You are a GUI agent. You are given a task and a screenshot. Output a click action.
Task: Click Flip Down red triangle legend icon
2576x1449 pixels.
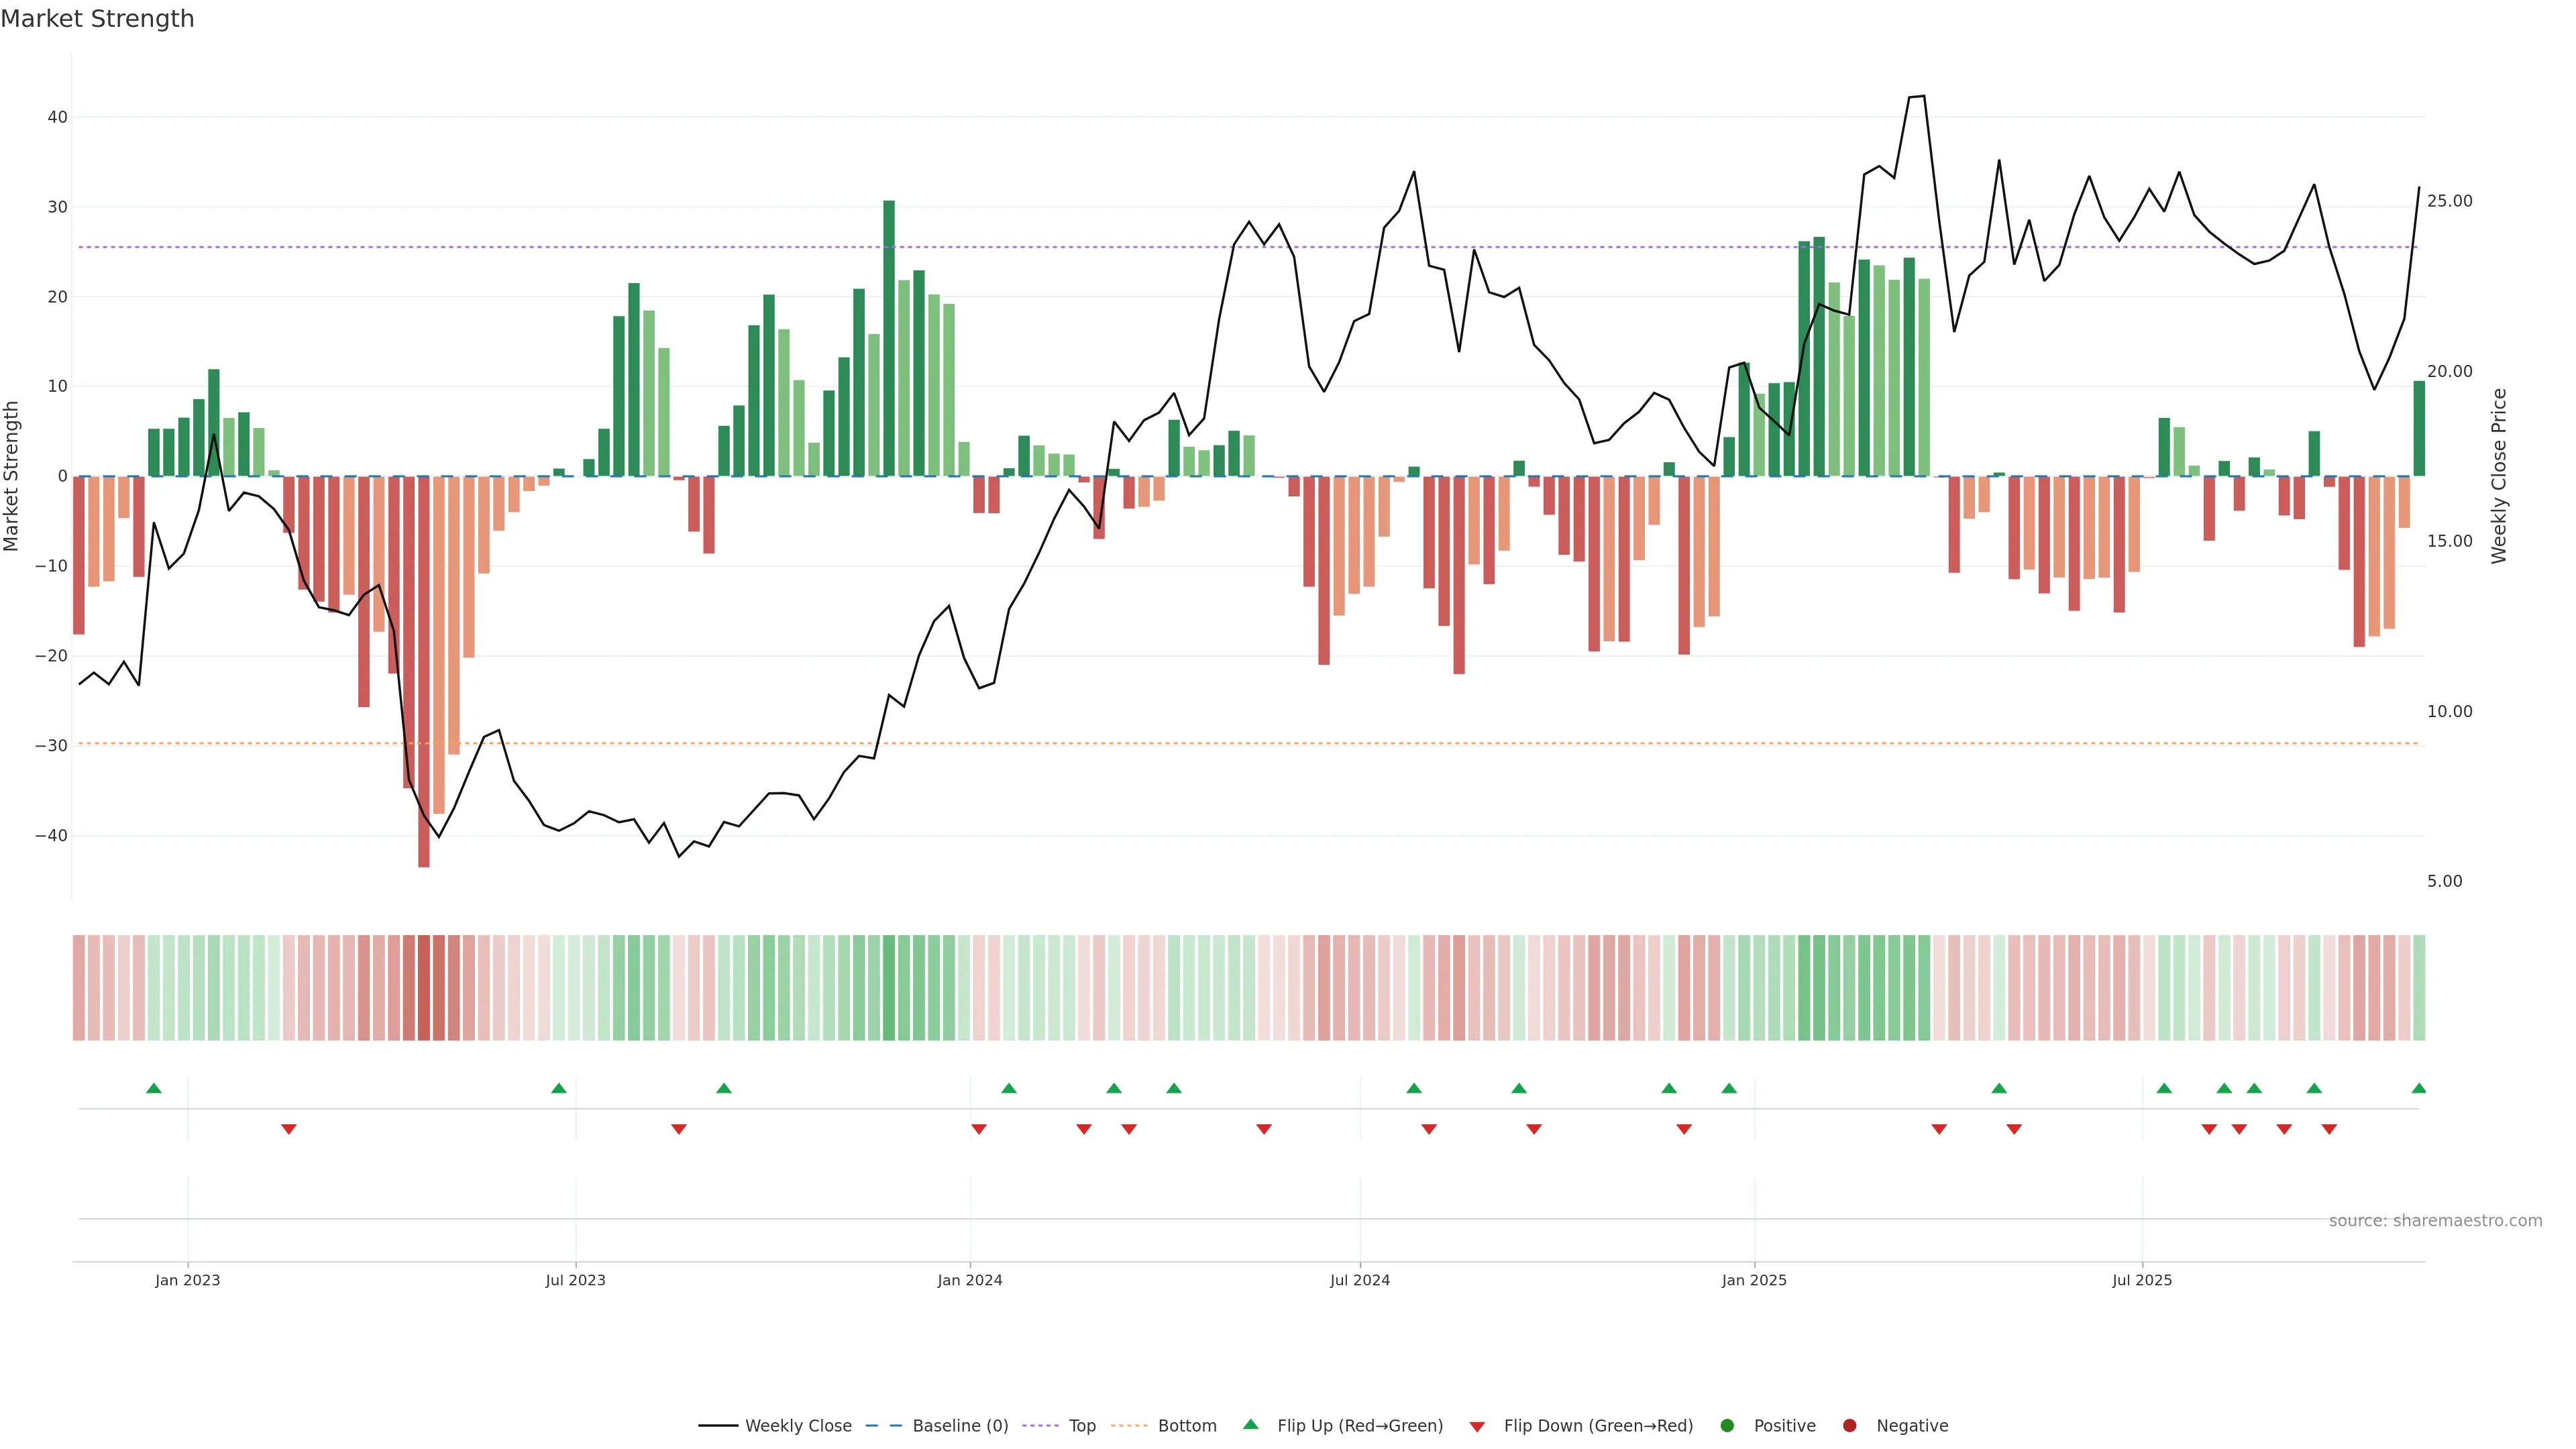(1477, 1426)
